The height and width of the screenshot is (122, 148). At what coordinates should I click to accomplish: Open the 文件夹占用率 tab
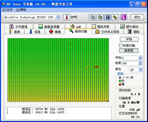click(108, 32)
